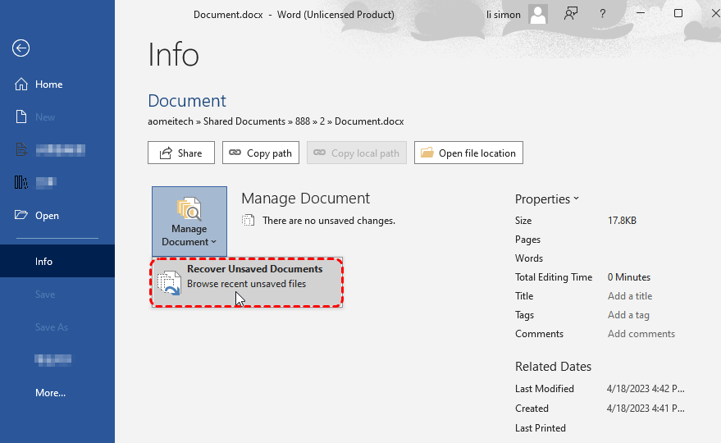This screenshot has height=443, width=721.
Task: Click the feedback person icon in title bar
Action: click(x=571, y=14)
